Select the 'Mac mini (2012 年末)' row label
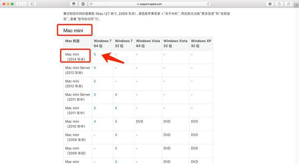Screen dimensions: 299x164 click(x=74, y=84)
